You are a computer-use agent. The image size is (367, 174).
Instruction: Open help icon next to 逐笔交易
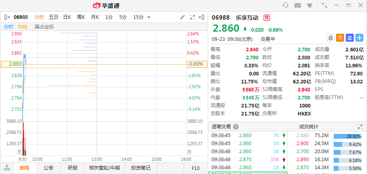coord(236,127)
